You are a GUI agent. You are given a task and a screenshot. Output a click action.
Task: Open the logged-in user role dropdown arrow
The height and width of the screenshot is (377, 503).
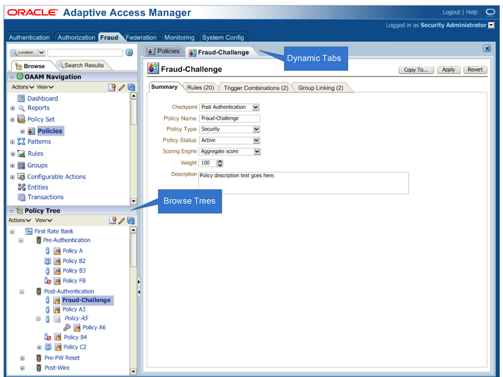pos(491,25)
